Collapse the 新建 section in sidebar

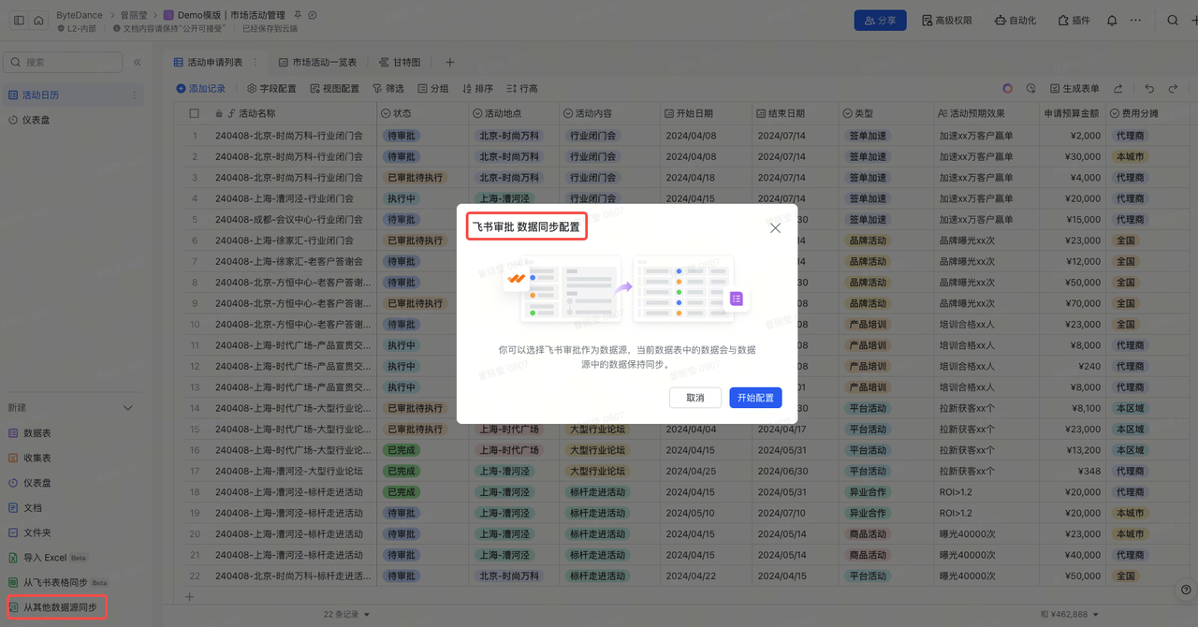(x=128, y=408)
